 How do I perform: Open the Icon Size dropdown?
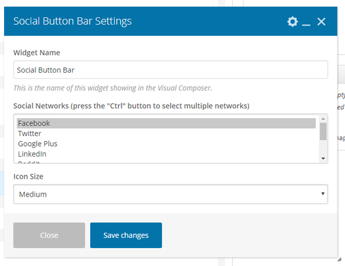pyautogui.click(x=171, y=194)
